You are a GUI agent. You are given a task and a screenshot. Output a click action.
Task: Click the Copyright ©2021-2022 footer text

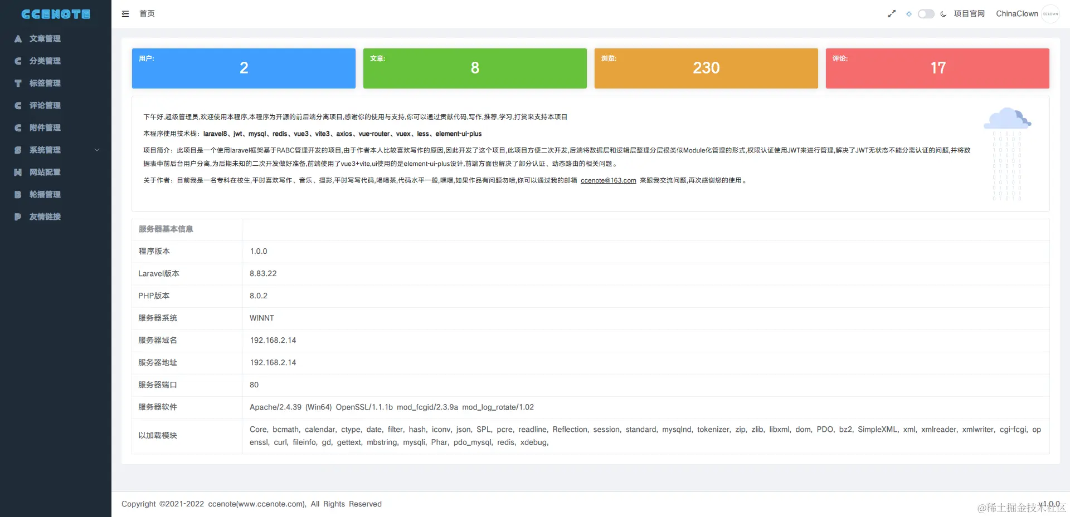252,504
